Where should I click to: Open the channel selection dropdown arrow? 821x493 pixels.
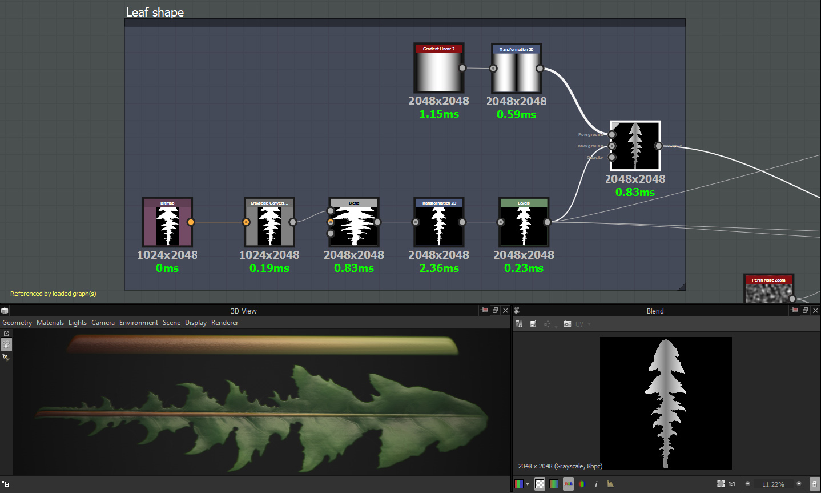pos(528,484)
